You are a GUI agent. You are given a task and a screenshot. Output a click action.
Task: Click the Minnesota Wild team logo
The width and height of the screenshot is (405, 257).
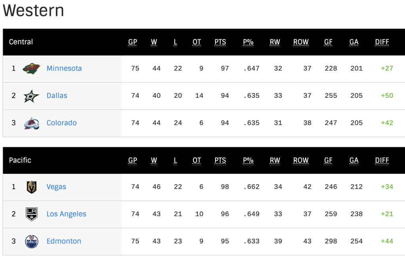click(x=32, y=69)
